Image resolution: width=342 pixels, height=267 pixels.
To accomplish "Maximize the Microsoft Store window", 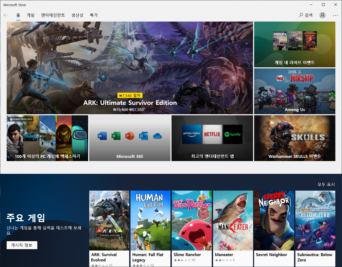I will (x=323, y=5).
